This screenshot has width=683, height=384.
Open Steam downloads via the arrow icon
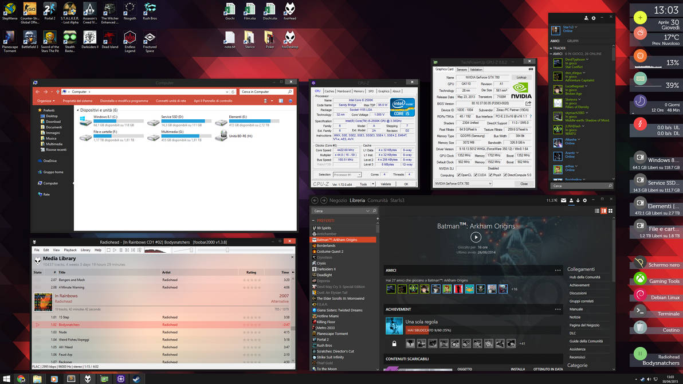pyautogui.click(x=578, y=200)
